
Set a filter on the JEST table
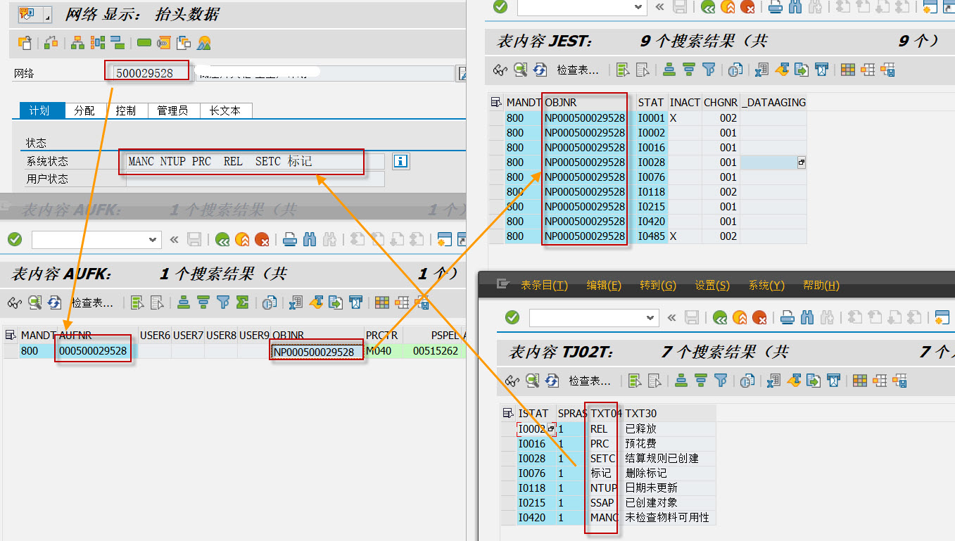click(709, 70)
